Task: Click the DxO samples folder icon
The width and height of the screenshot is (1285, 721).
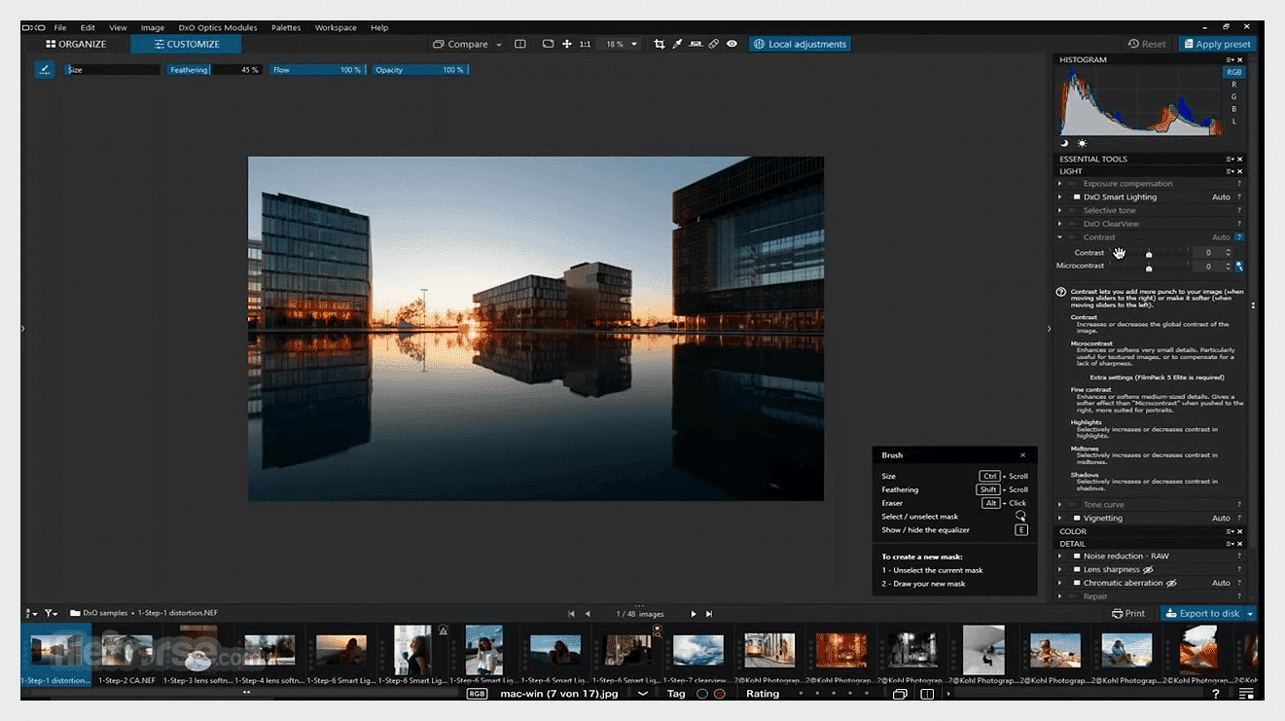Action: coord(75,613)
